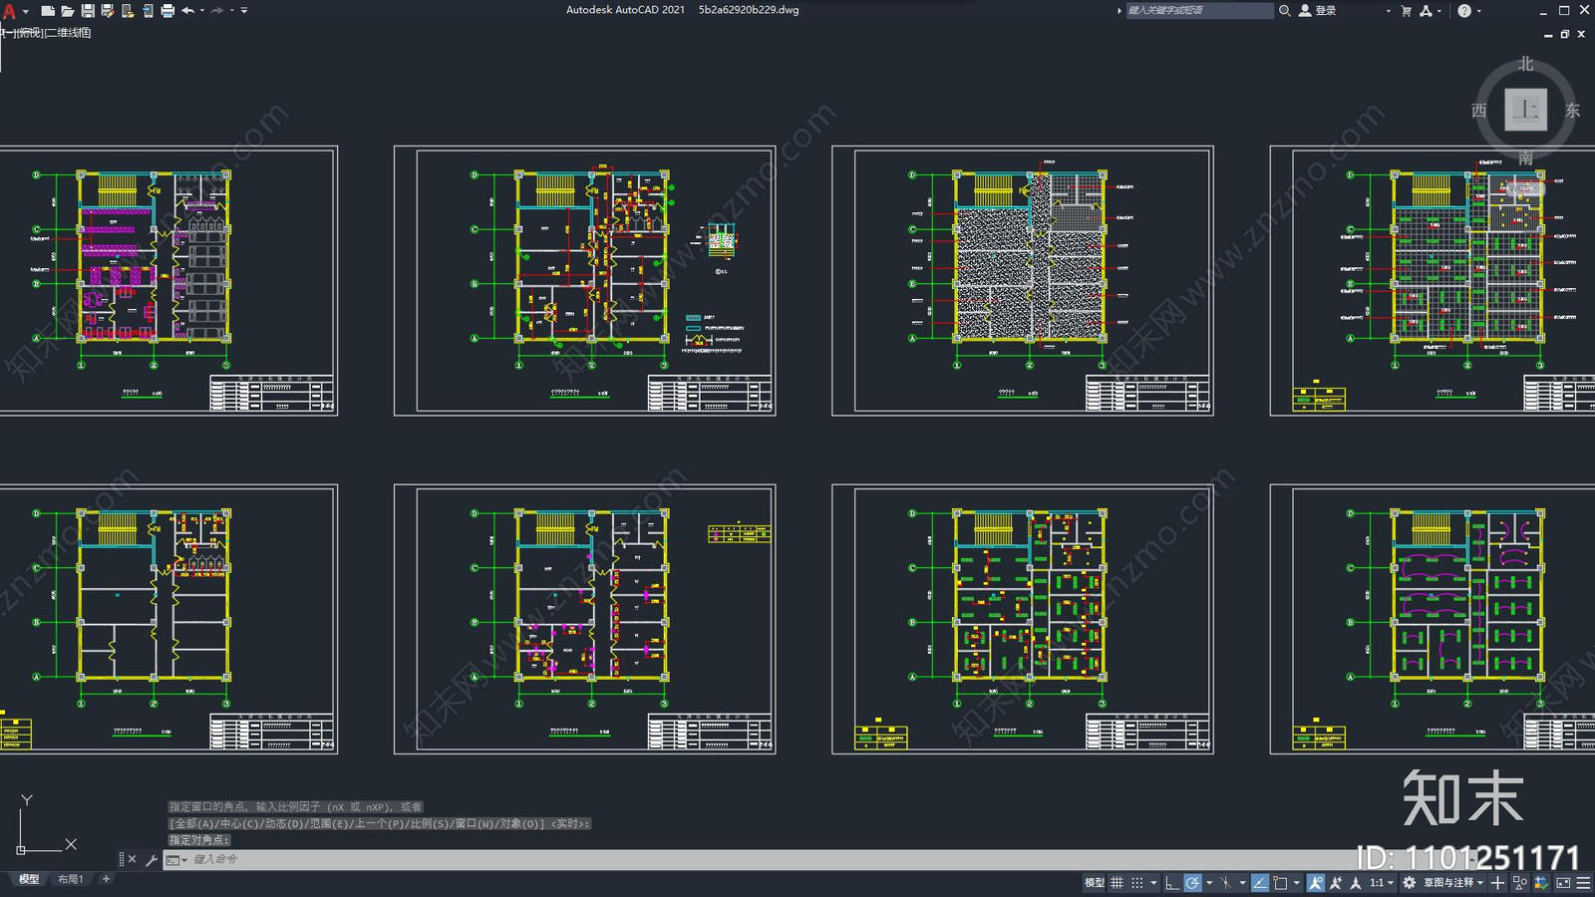This screenshot has height=897, width=1595.
Task: Add a new layout with plus tab
Action: pos(106,879)
